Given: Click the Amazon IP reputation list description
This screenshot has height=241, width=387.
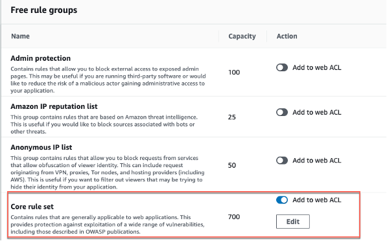Looking at the screenshot, I should 104,124.
